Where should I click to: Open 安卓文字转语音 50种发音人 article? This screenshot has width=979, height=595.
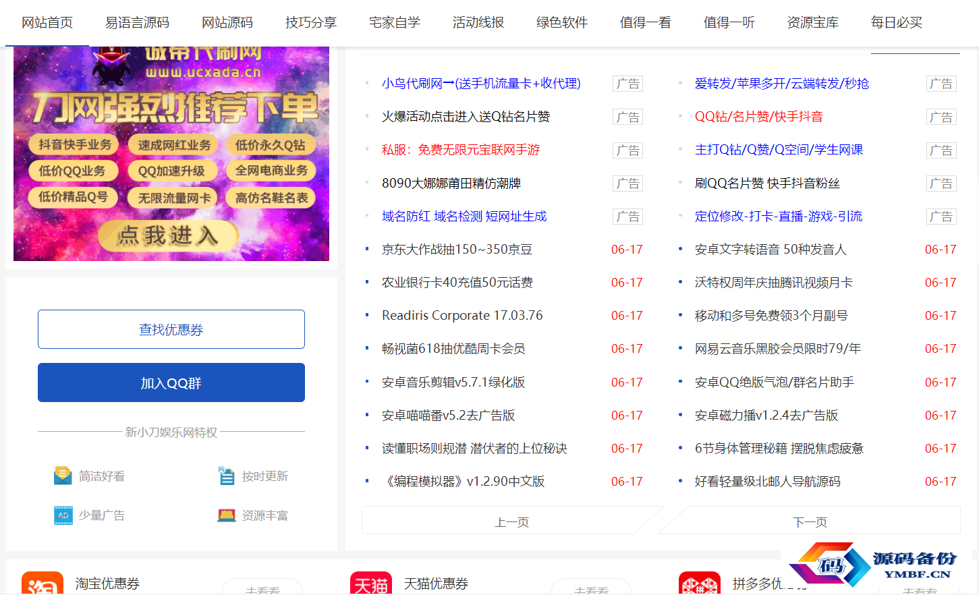pos(771,249)
